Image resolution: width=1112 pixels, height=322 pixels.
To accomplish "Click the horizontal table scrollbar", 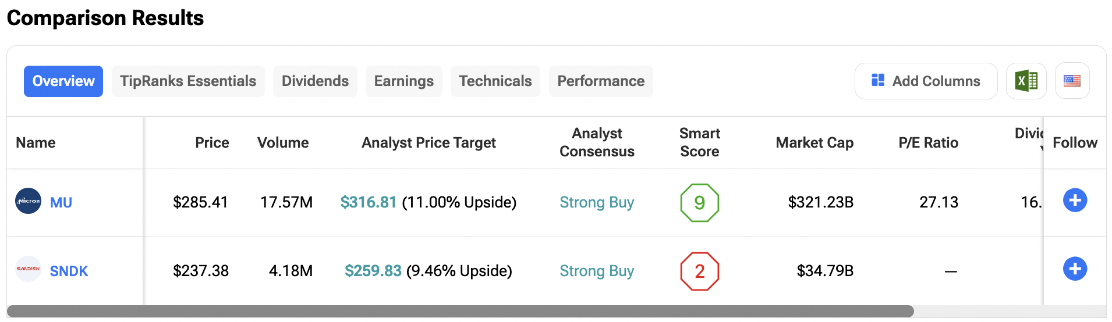I will point(460,312).
